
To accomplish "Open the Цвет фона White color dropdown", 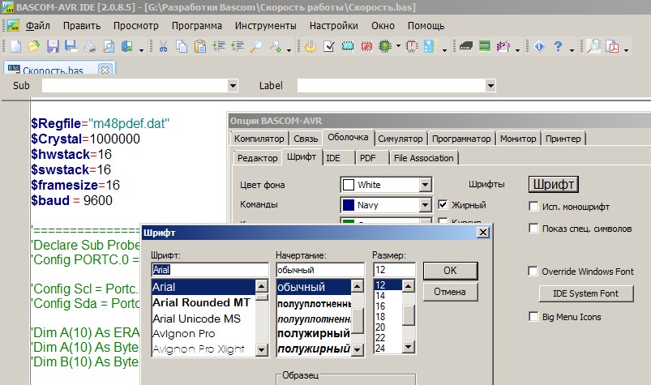I will tap(425, 185).
